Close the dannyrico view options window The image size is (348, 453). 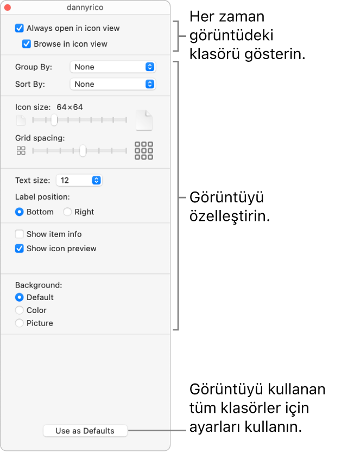tap(8, 8)
